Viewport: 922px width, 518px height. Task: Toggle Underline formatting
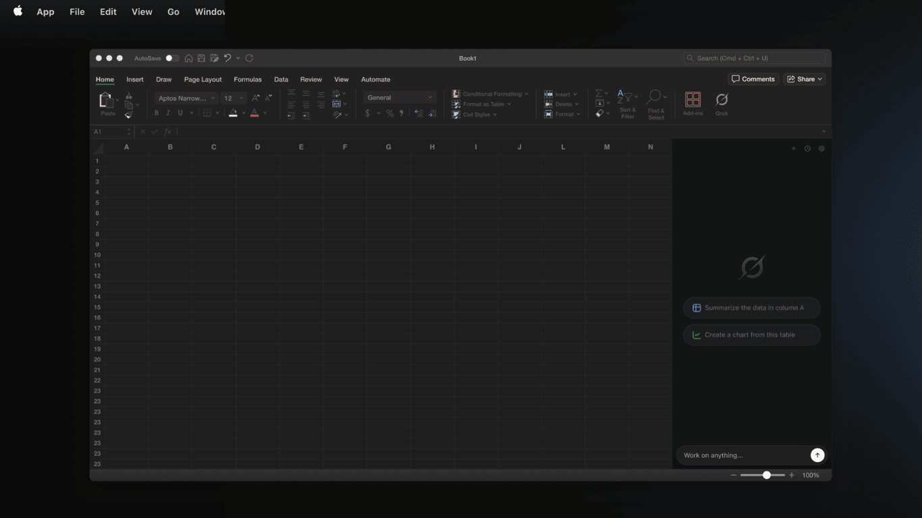180,113
